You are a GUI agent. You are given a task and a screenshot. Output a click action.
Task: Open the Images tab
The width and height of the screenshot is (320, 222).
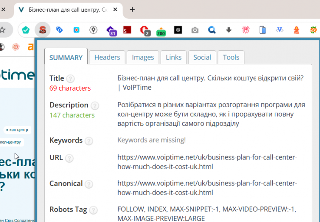143,57
